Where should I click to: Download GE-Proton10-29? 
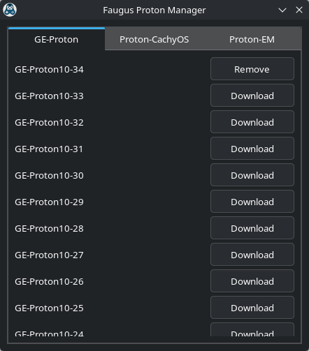point(252,202)
